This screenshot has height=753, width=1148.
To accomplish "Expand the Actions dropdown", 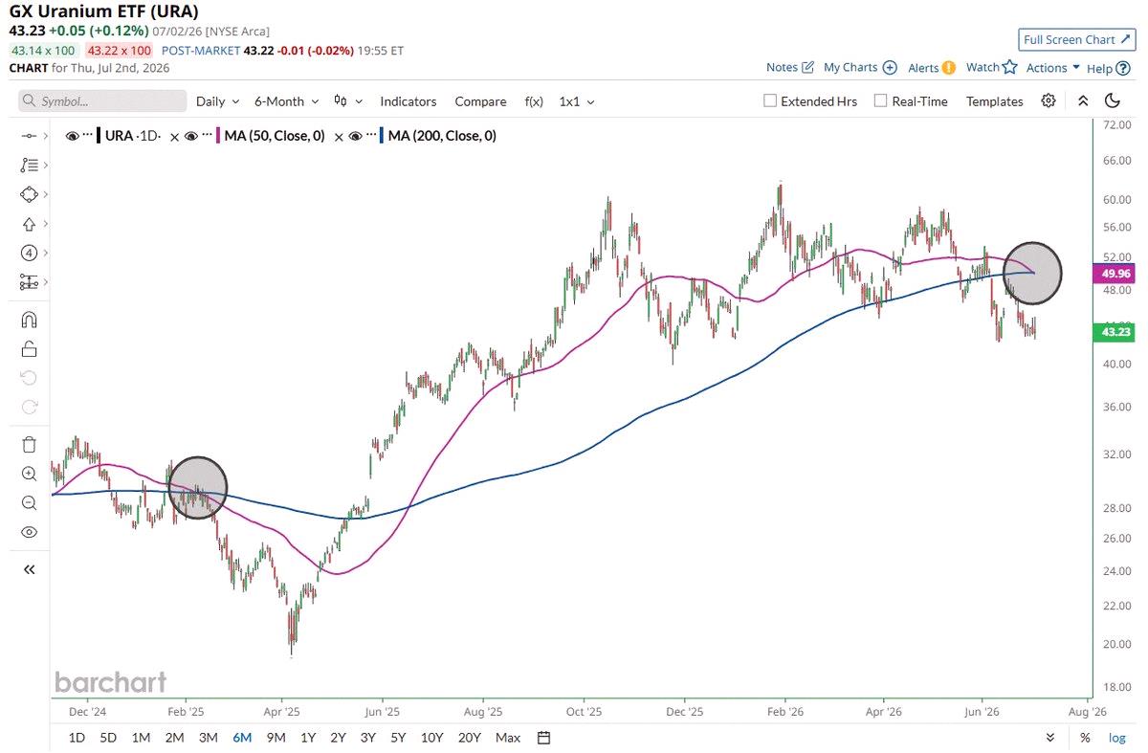I will coord(1053,67).
